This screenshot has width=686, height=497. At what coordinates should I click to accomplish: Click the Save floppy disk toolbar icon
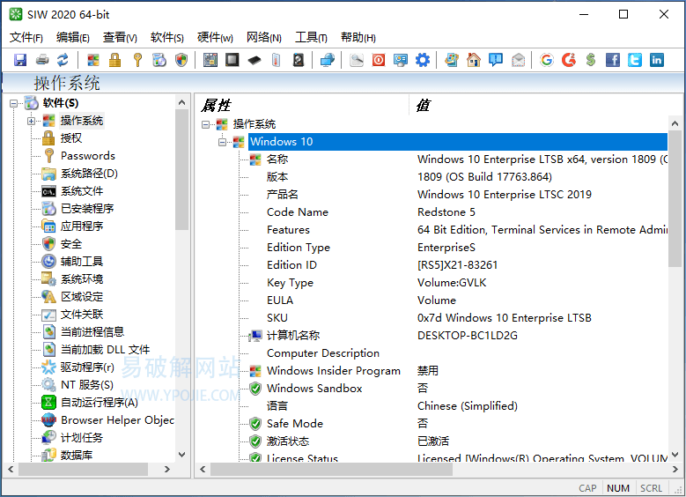pos(20,60)
